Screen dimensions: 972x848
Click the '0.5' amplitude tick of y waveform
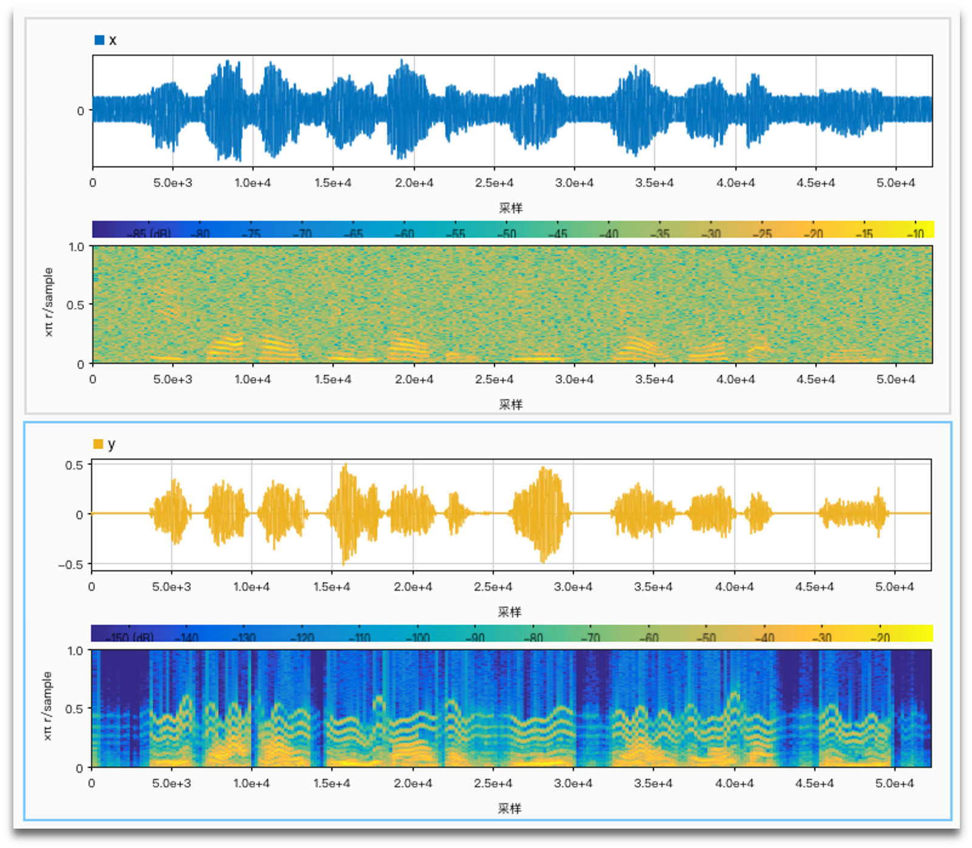pos(74,465)
